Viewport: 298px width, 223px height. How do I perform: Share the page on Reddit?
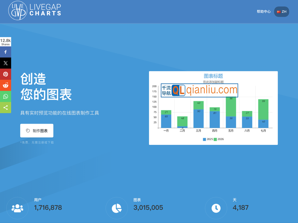5,85
